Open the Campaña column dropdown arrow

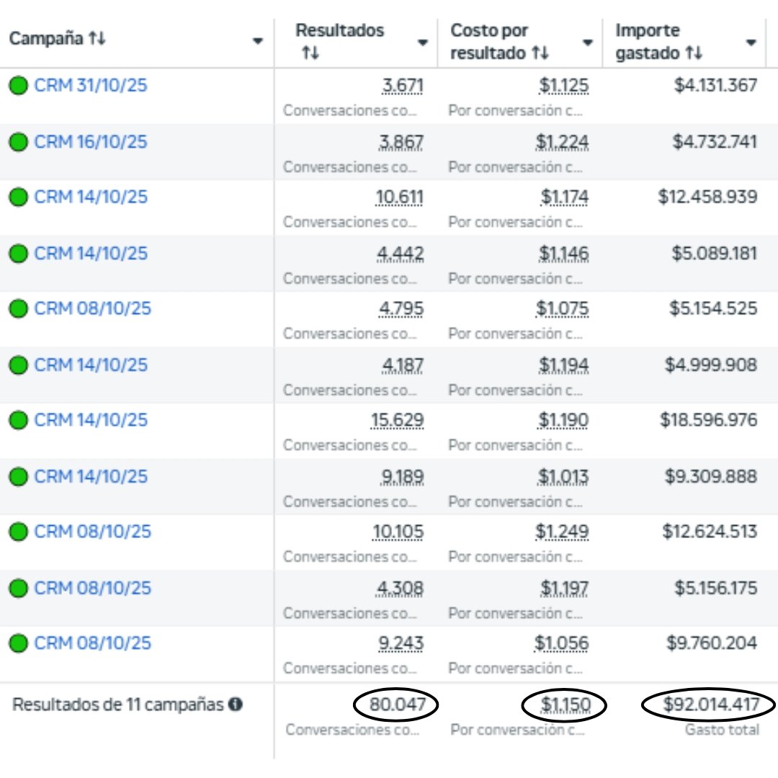click(x=258, y=42)
